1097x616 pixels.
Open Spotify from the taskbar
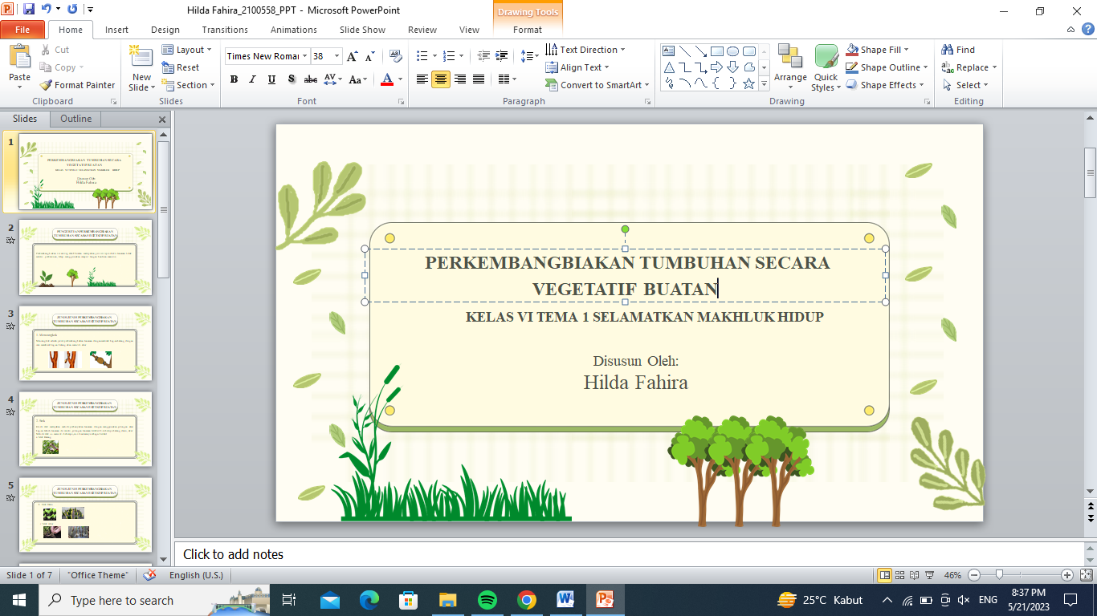click(487, 600)
